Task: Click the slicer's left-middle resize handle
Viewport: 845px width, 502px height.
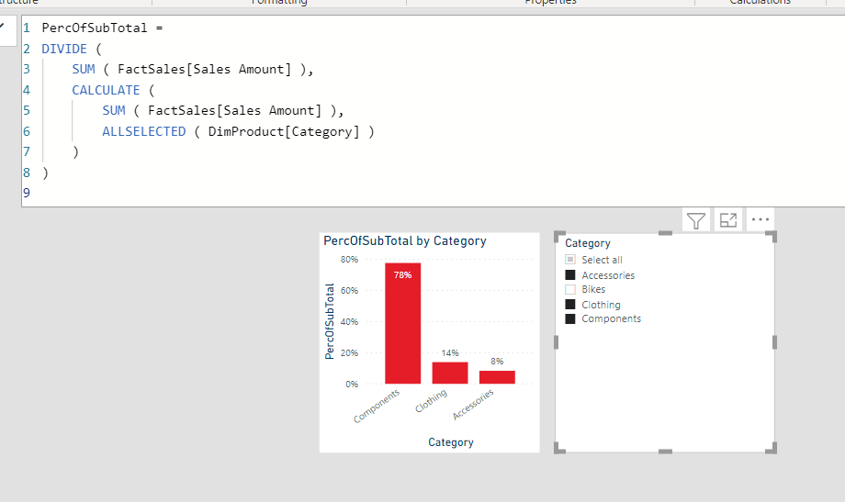Action: point(557,342)
